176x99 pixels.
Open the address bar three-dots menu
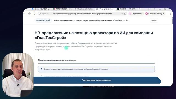[122, 13]
